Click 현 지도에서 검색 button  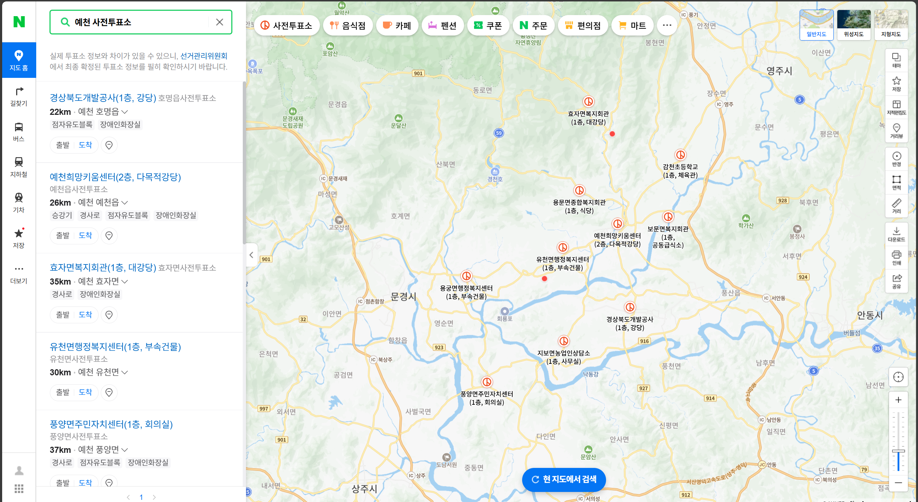point(564,479)
